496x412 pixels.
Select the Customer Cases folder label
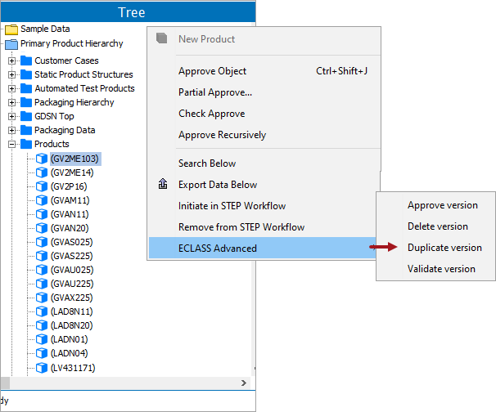click(x=66, y=60)
